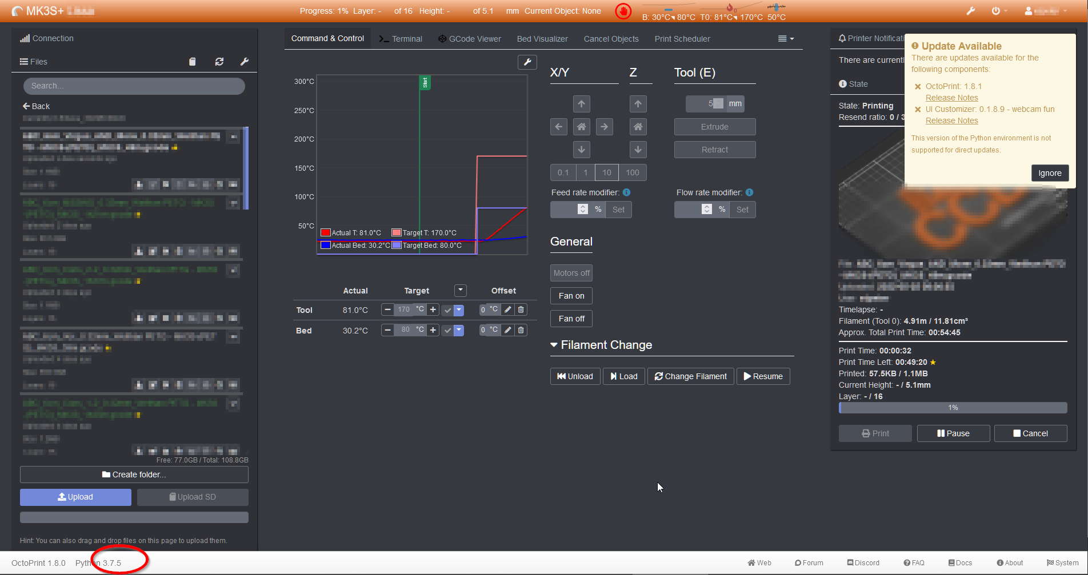Image resolution: width=1088 pixels, height=575 pixels.
Task: Open tab bar overflow menu
Action: coord(786,39)
